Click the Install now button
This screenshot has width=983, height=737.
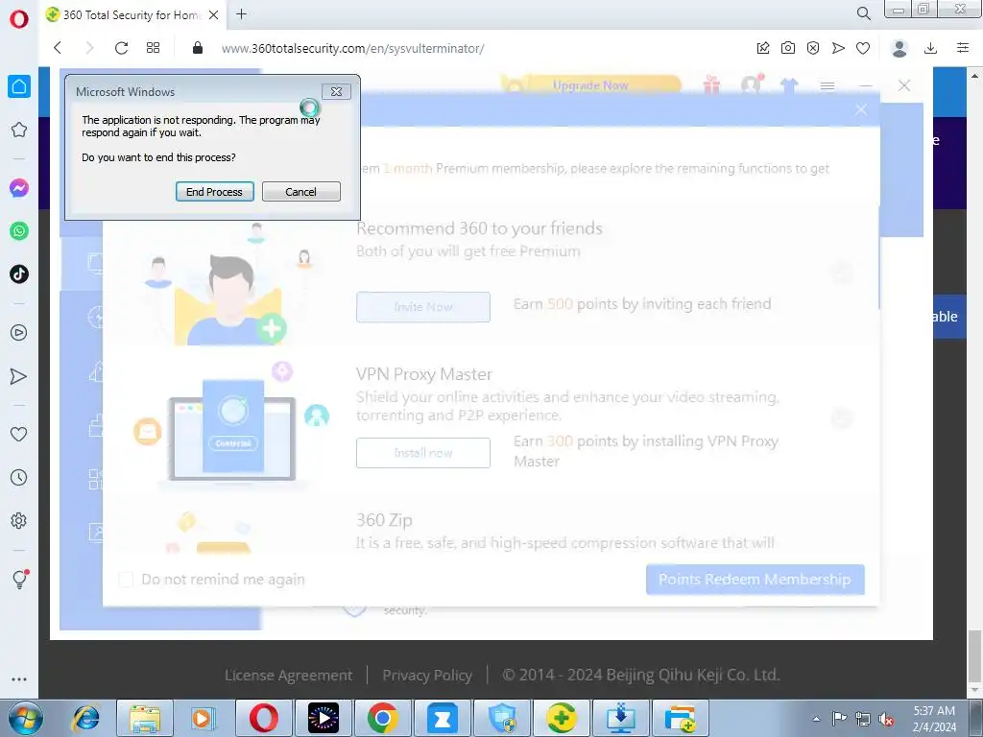(x=423, y=453)
